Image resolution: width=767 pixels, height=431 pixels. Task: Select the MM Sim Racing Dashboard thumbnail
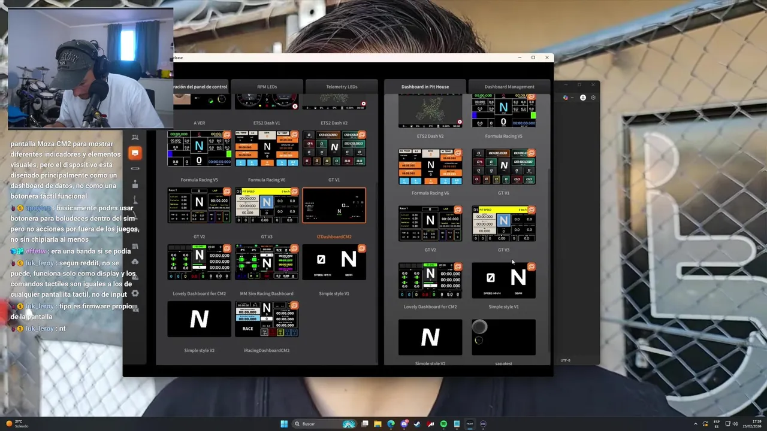tap(267, 262)
